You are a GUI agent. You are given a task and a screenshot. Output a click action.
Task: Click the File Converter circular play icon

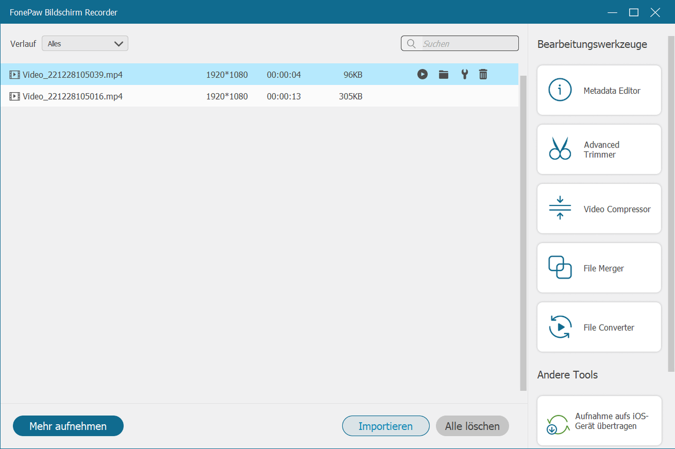click(x=560, y=327)
